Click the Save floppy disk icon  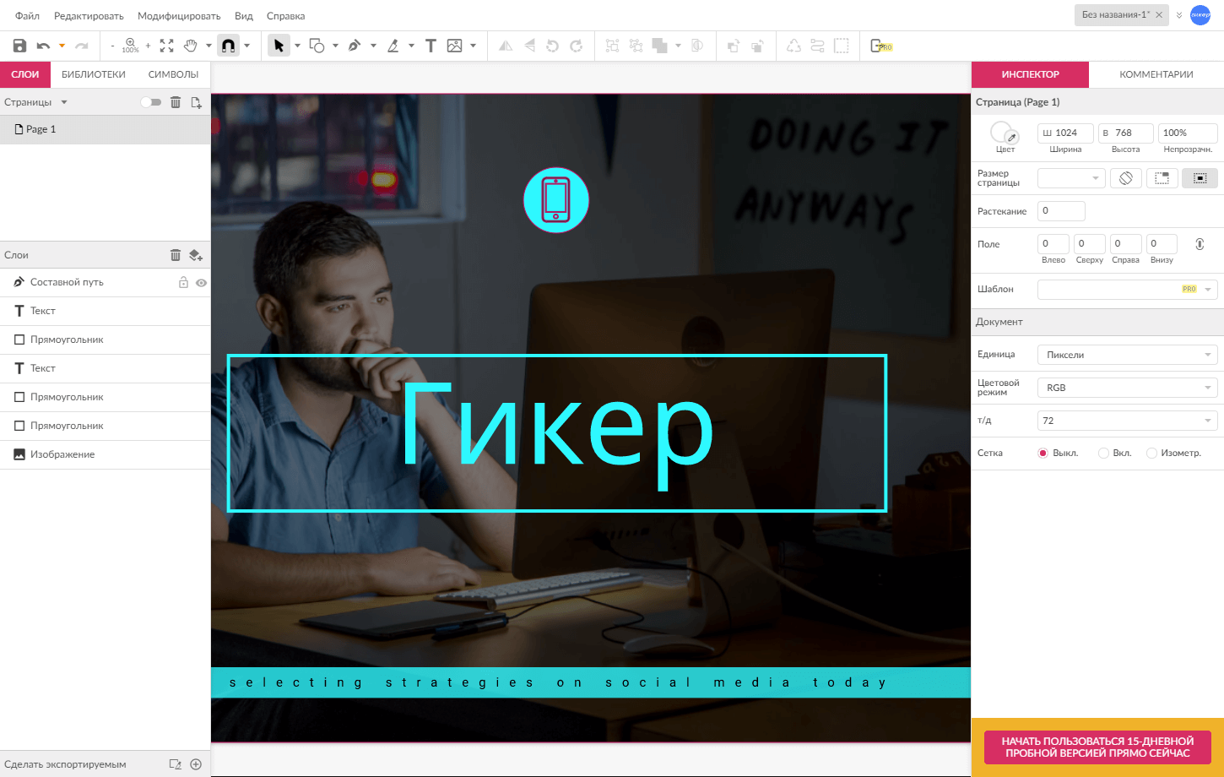point(19,46)
